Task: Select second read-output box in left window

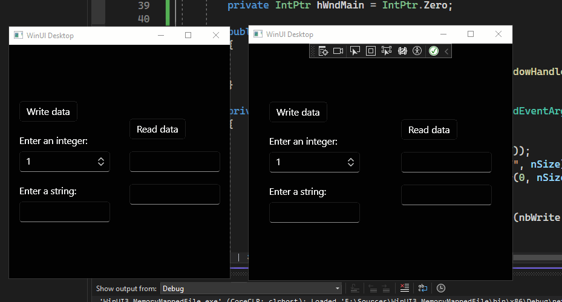Action: tap(175, 194)
